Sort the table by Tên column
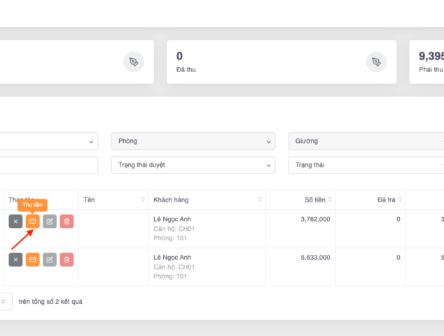The image size is (444, 336). pyautogui.click(x=144, y=200)
